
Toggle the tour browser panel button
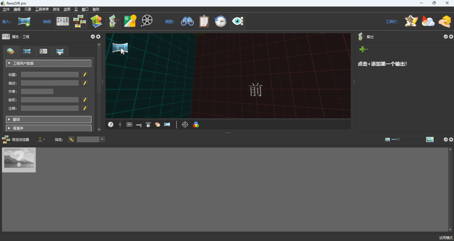click(79, 22)
